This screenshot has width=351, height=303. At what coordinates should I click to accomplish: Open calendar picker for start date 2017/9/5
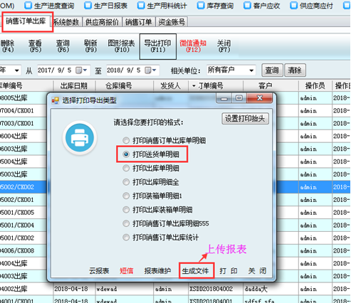coord(81,70)
